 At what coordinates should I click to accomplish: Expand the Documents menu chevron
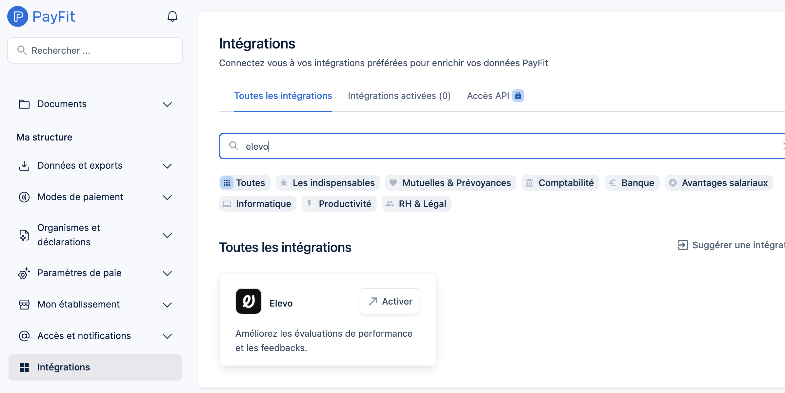coord(167,104)
